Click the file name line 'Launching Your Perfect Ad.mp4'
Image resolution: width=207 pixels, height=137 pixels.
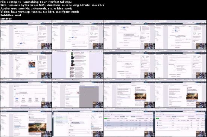click(x=36, y=2)
